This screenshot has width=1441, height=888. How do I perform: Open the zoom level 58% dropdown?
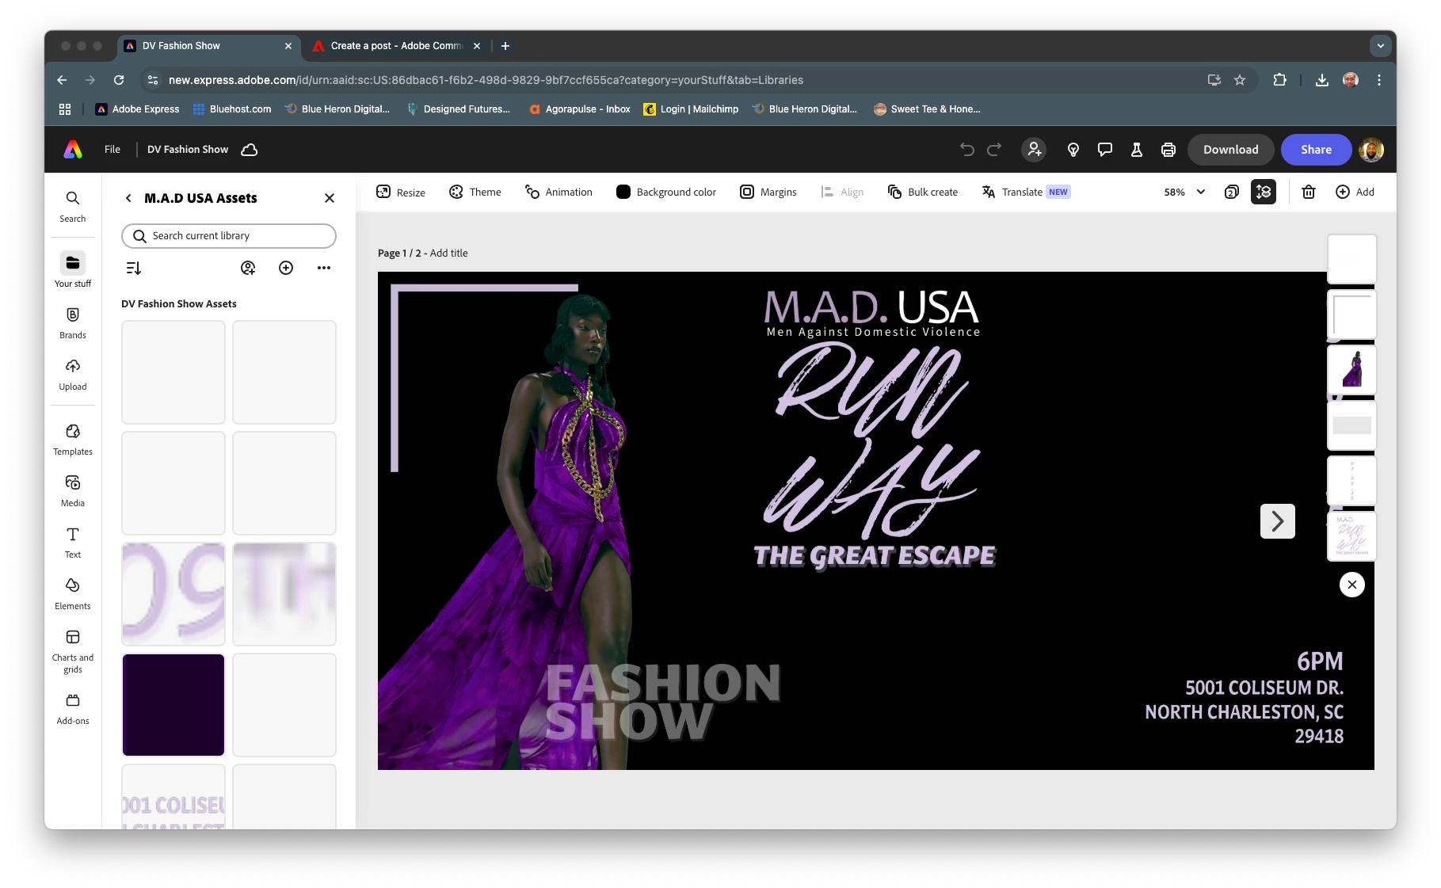(1184, 192)
